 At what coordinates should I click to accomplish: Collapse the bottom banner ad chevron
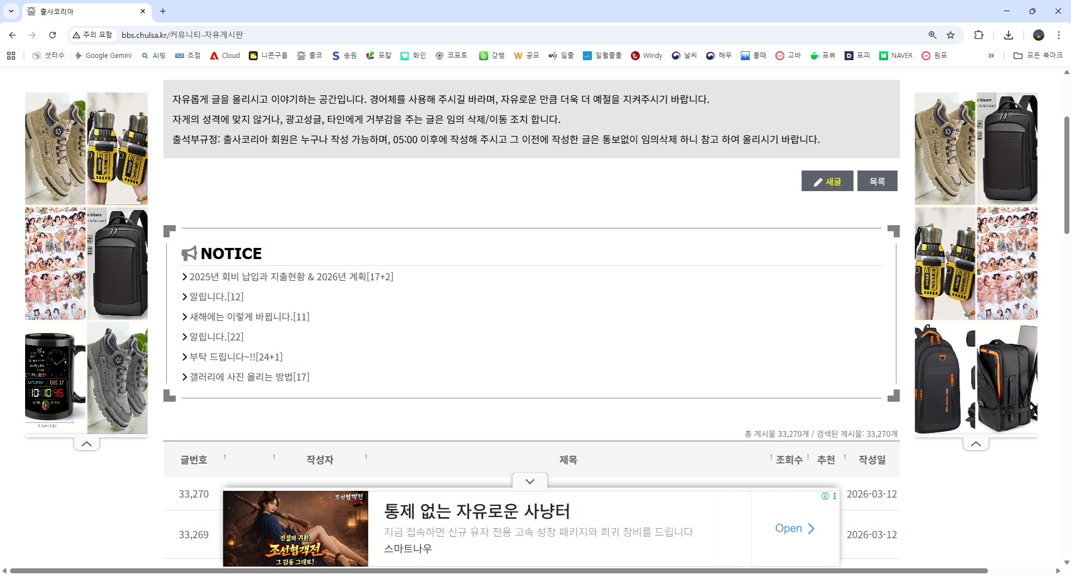(530, 481)
